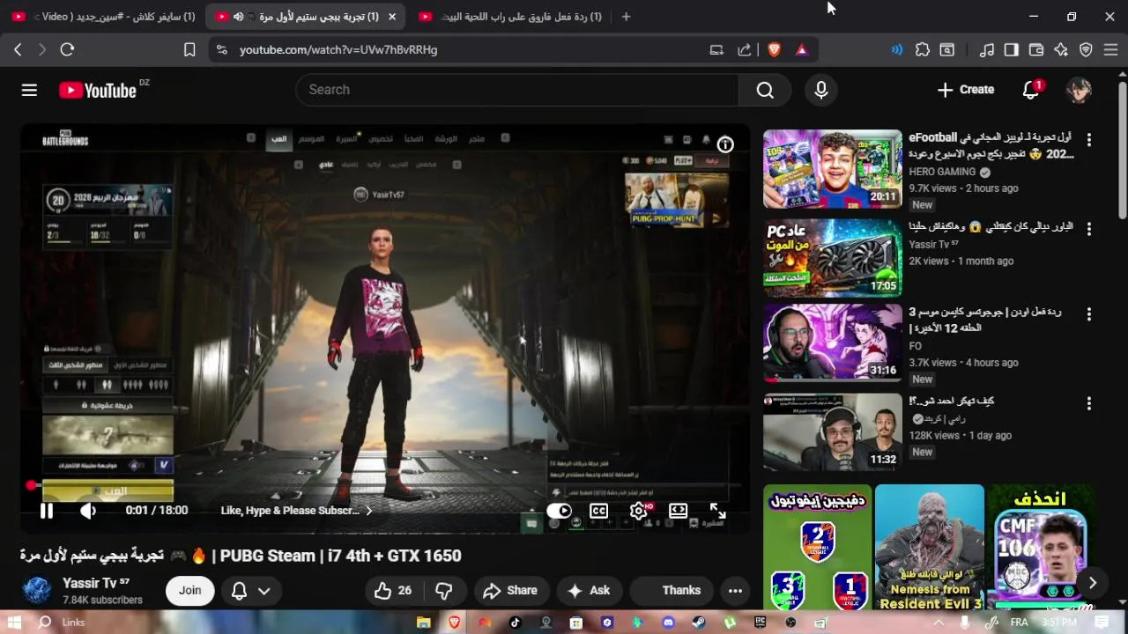
Task: Toggle subtitles with the CC button
Action: click(x=598, y=511)
